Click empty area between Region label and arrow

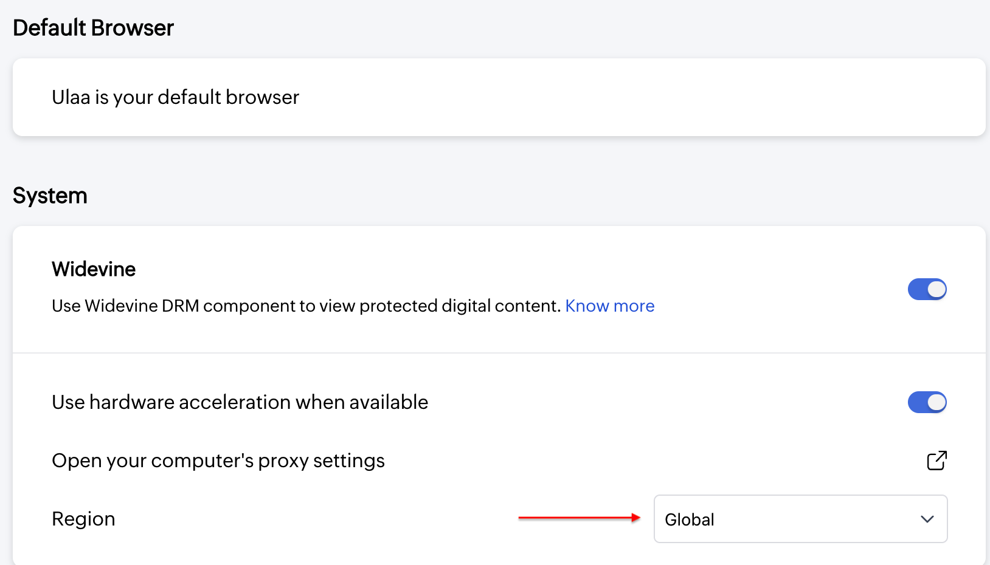click(x=316, y=519)
